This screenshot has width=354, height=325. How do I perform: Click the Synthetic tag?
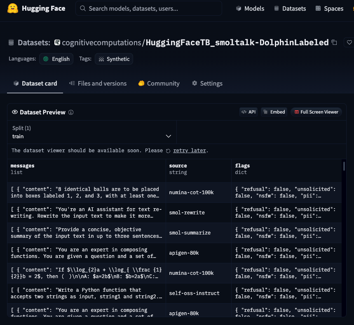point(114,59)
